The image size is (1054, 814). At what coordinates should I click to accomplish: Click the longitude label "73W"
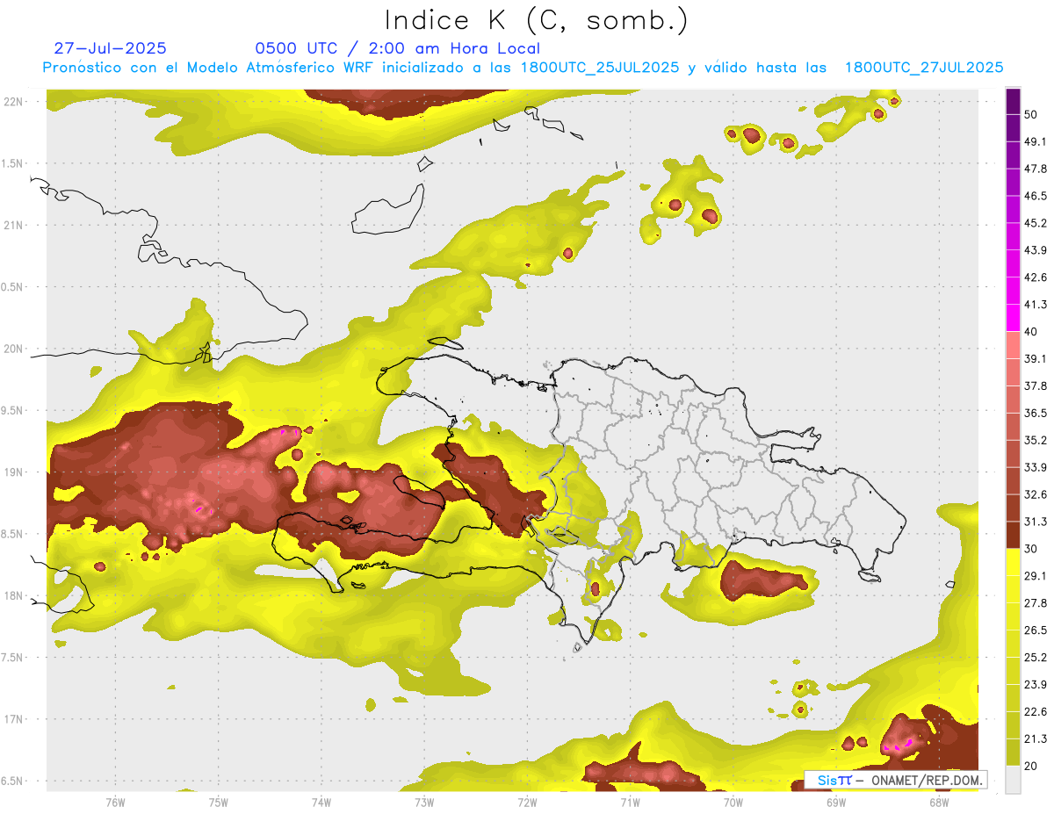tap(423, 803)
